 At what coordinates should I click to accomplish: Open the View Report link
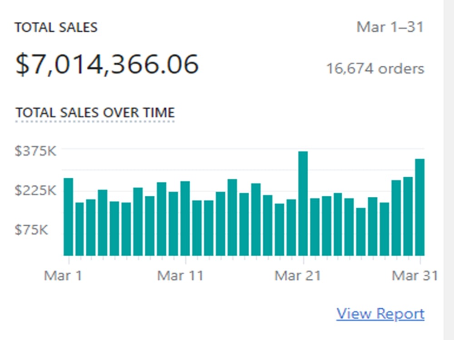(380, 314)
